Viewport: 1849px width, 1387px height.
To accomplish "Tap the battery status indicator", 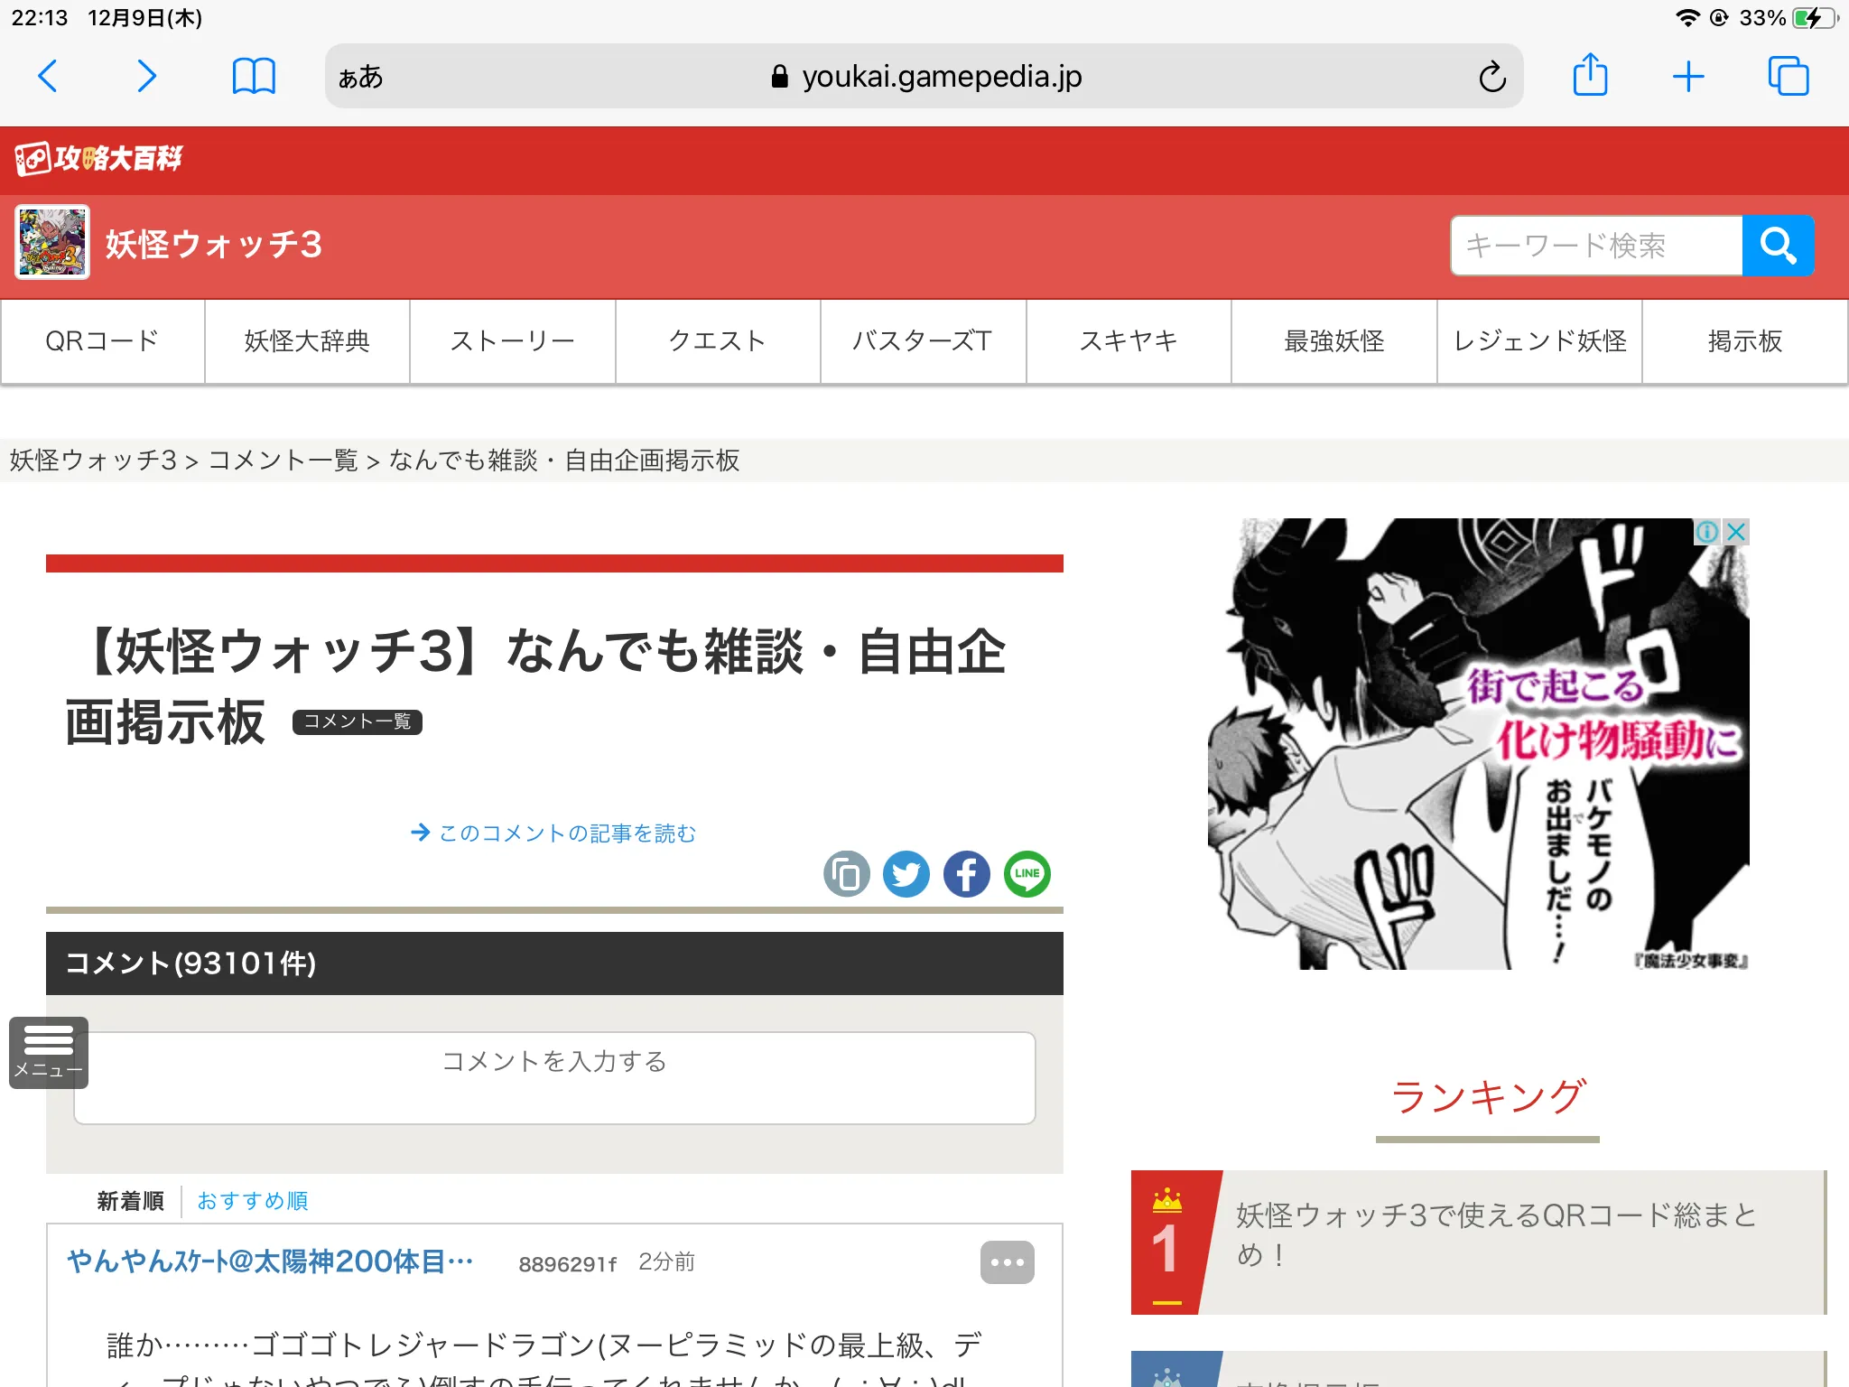I will click(x=1816, y=18).
